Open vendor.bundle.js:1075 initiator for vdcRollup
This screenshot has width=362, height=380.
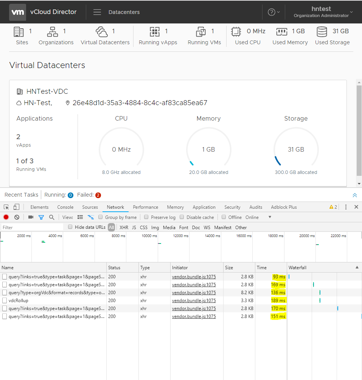[194, 301]
